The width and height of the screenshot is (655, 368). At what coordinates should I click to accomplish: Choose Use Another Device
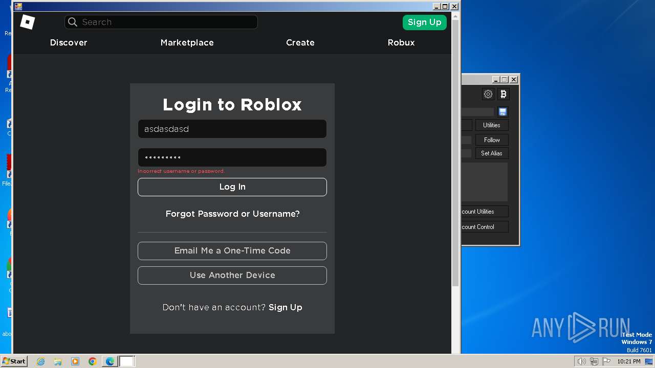pyautogui.click(x=232, y=275)
